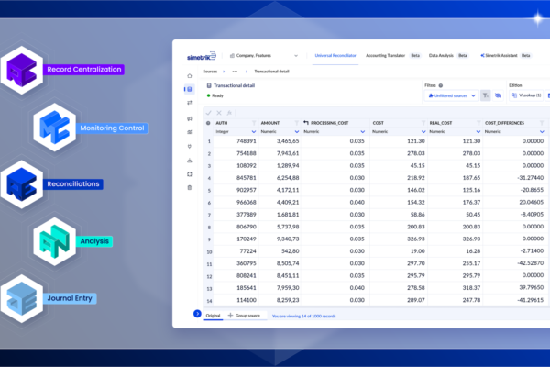The image size is (550, 367).
Task: Click the Analysis hexagon icon
Action: point(55,241)
